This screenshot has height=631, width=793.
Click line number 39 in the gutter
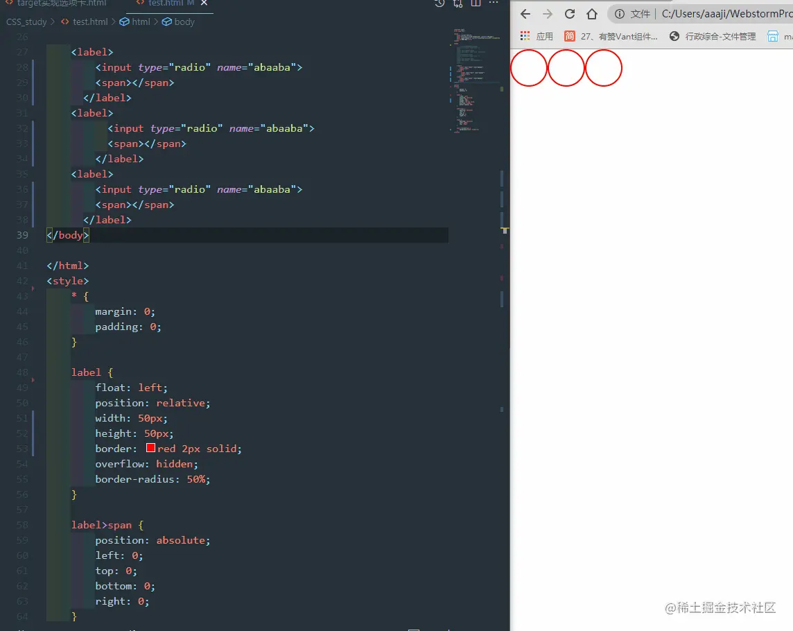click(21, 235)
